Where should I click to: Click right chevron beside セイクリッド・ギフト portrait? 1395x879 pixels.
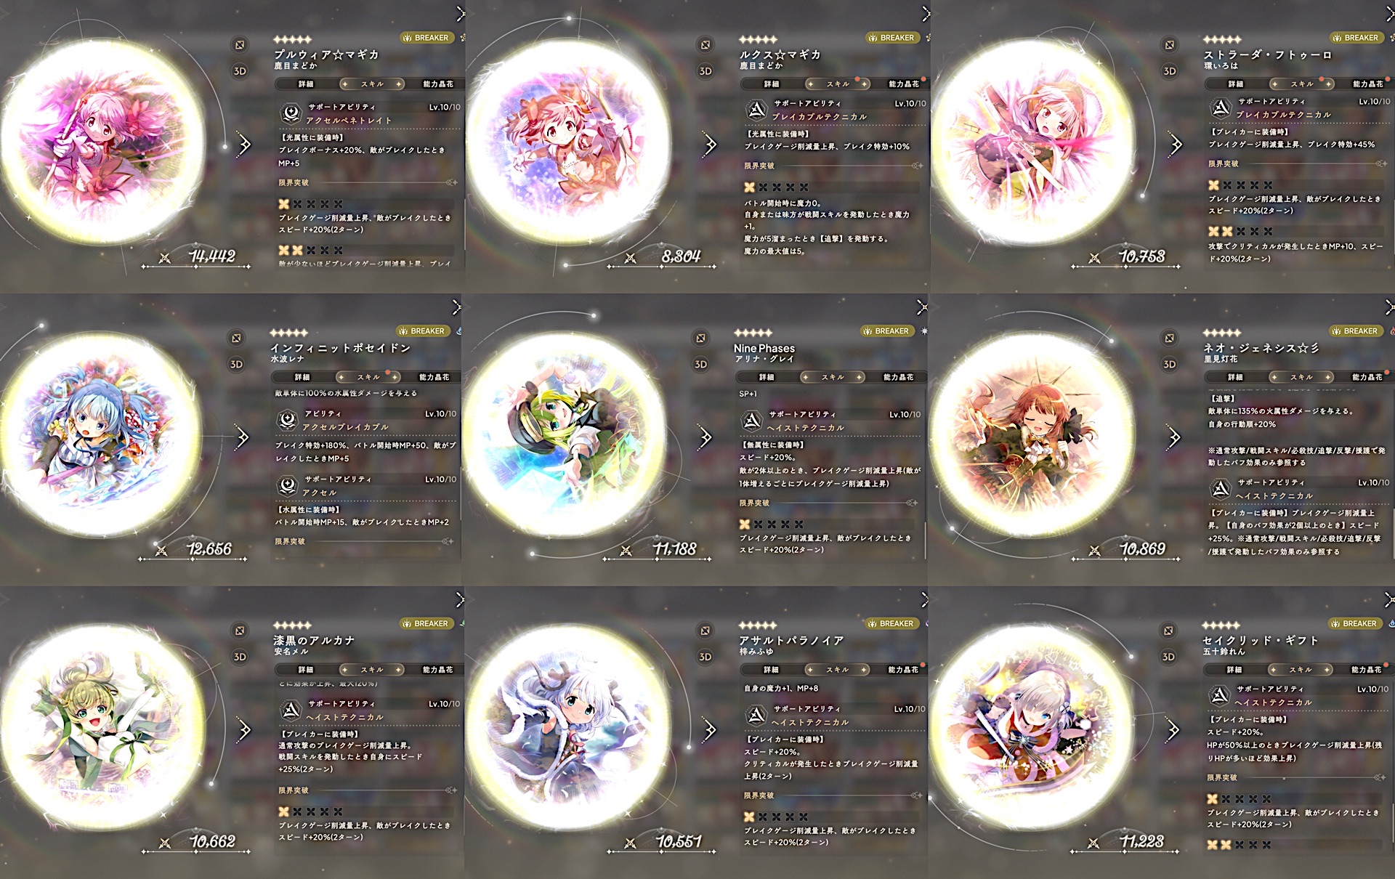tap(1172, 729)
